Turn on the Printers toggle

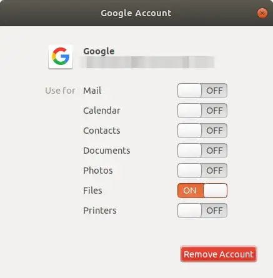pyautogui.click(x=202, y=211)
